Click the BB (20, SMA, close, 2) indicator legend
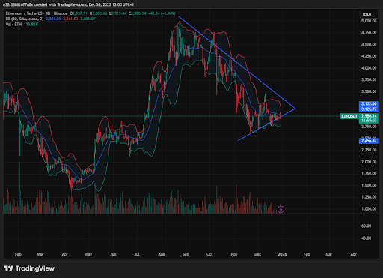Screen dimensions: 383x278 pyautogui.click(x=25, y=19)
